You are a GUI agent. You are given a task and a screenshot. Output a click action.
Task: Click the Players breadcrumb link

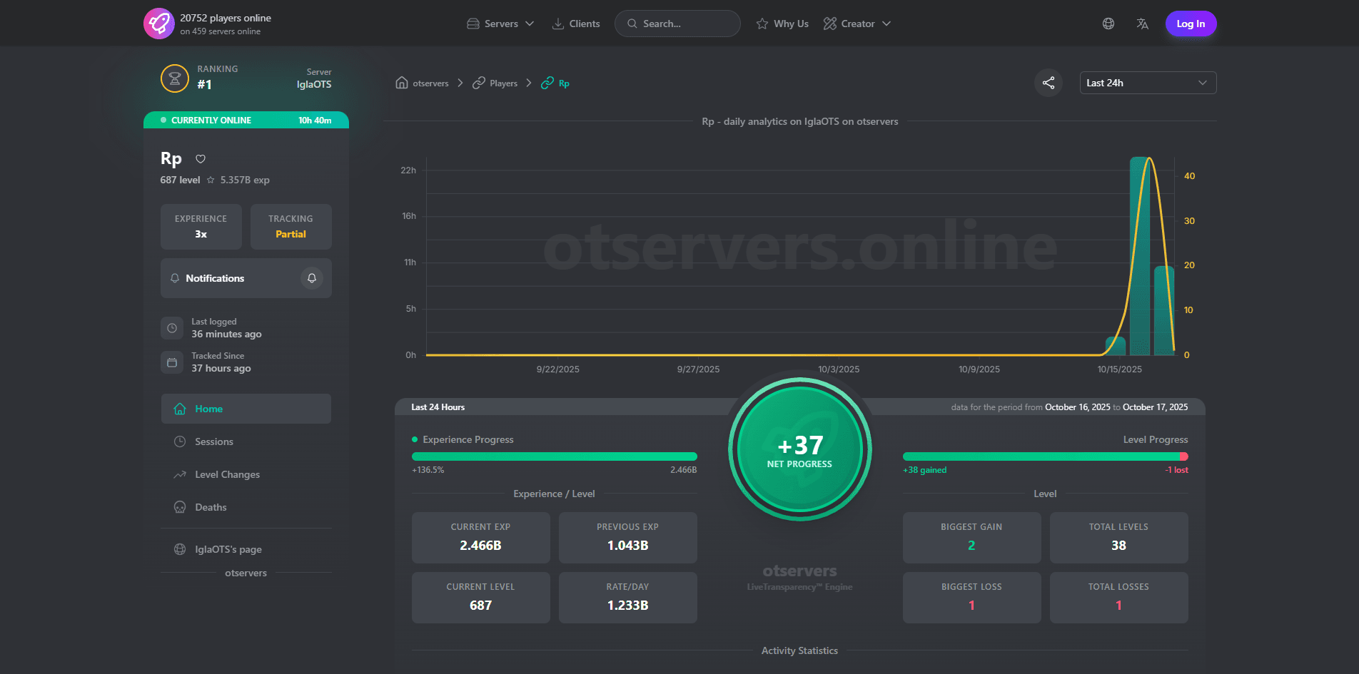[x=495, y=83]
